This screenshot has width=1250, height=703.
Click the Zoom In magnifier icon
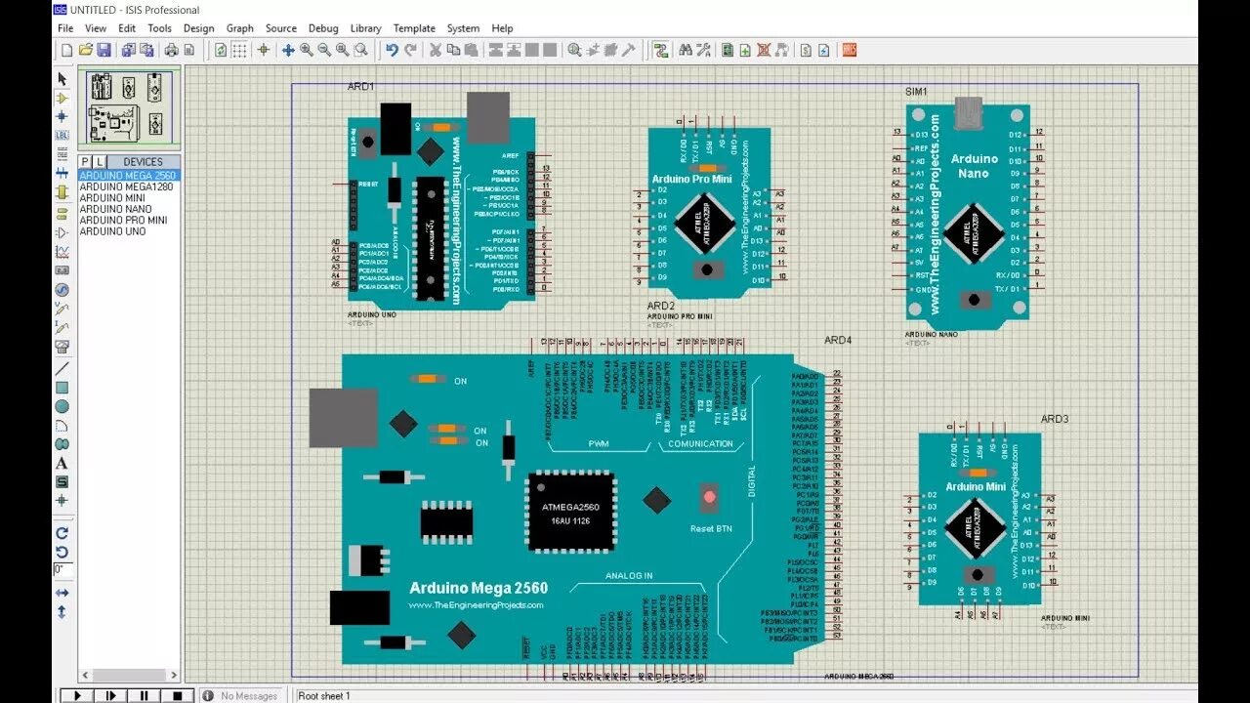coord(307,50)
